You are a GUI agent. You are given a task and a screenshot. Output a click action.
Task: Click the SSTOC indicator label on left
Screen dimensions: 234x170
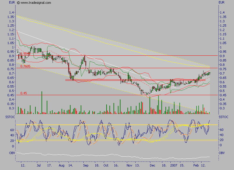pos(6,117)
